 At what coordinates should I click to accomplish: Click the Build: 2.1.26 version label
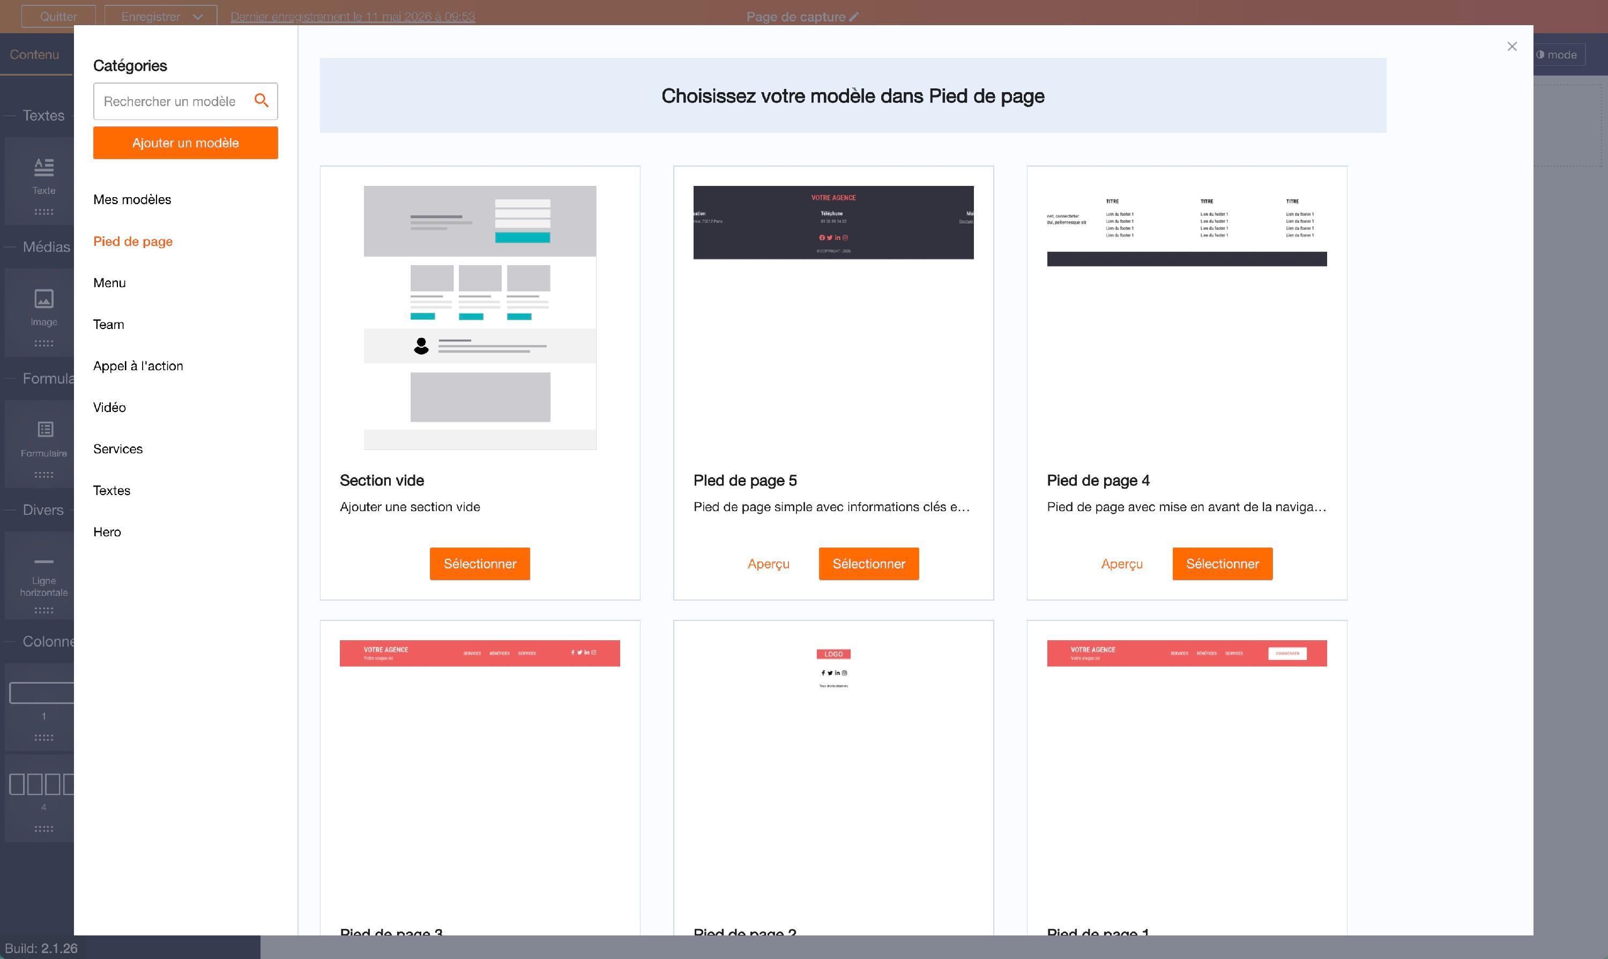[x=41, y=948]
